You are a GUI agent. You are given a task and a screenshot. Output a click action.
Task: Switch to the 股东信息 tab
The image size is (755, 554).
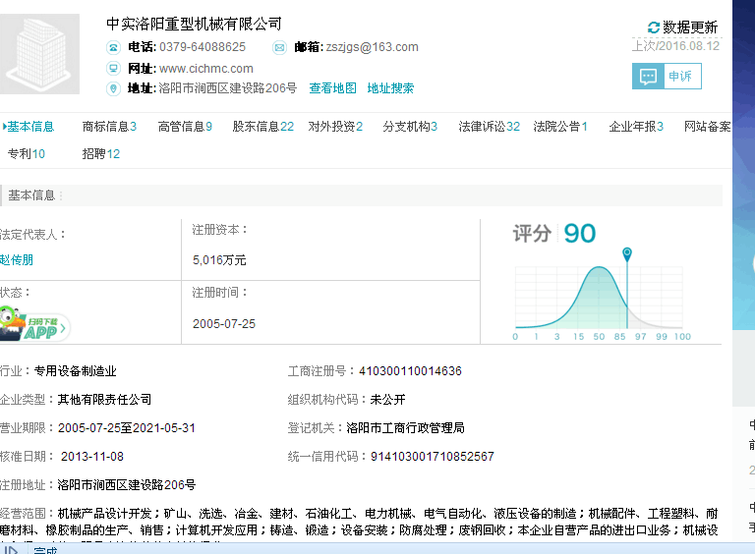pyautogui.click(x=262, y=127)
